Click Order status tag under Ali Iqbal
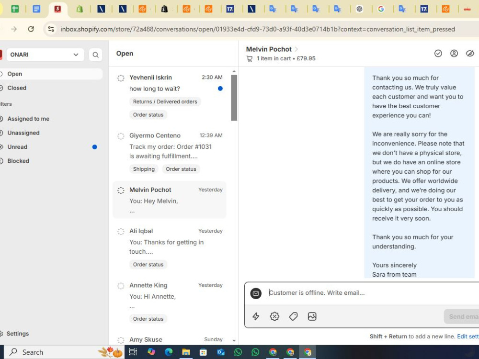The image size is (479, 359). click(x=148, y=265)
